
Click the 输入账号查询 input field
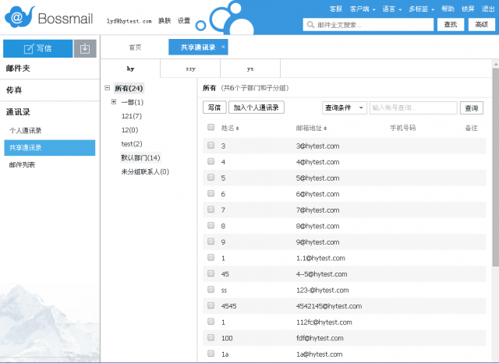[413, 107]
